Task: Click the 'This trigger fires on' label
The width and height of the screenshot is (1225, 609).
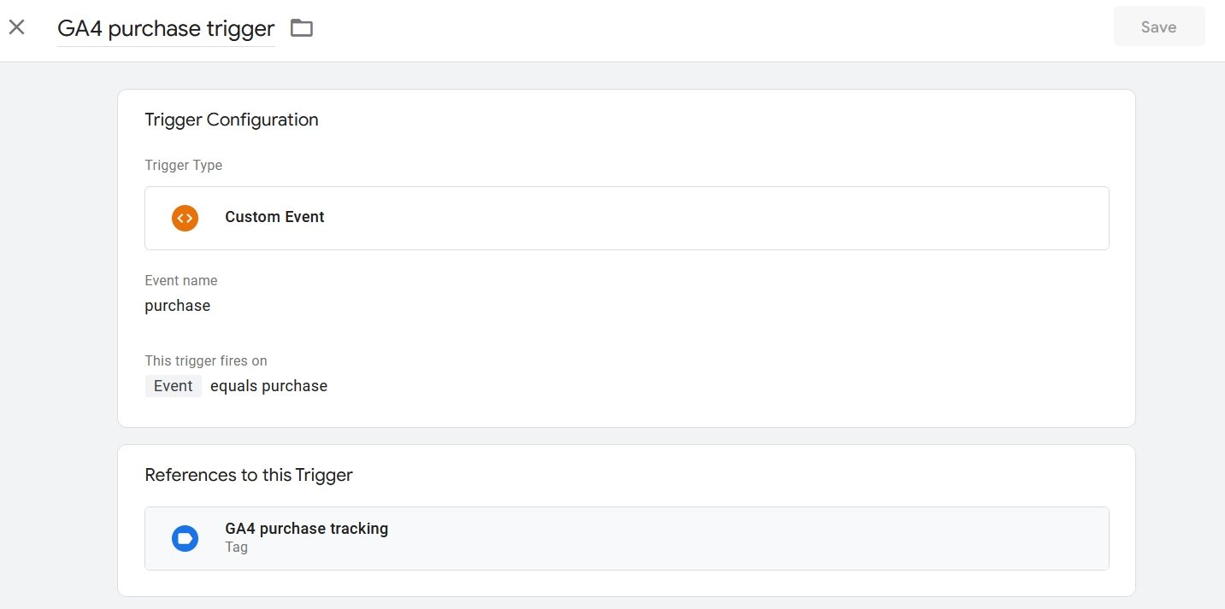Action: pos(206,360)
